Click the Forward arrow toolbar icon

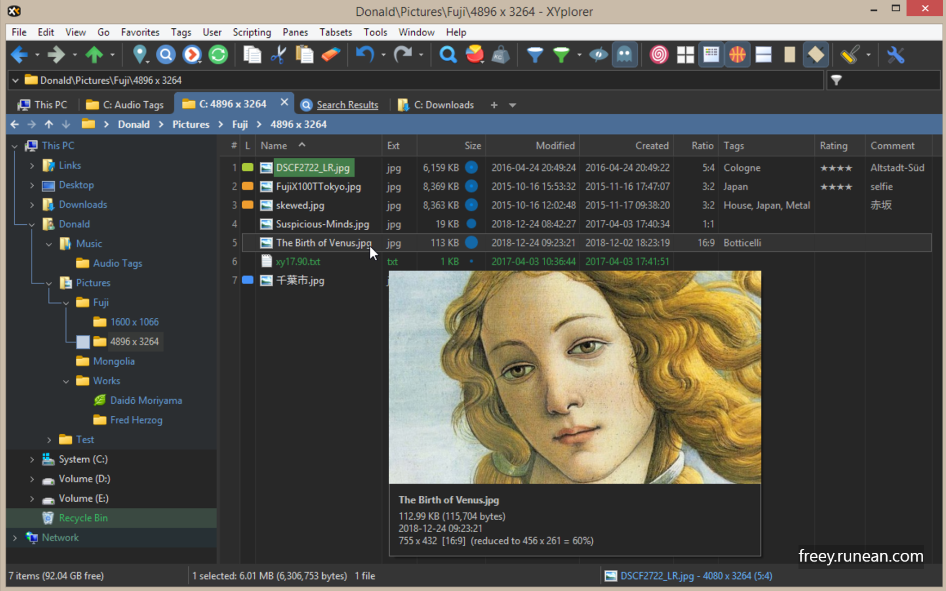(x=56, y=54)
